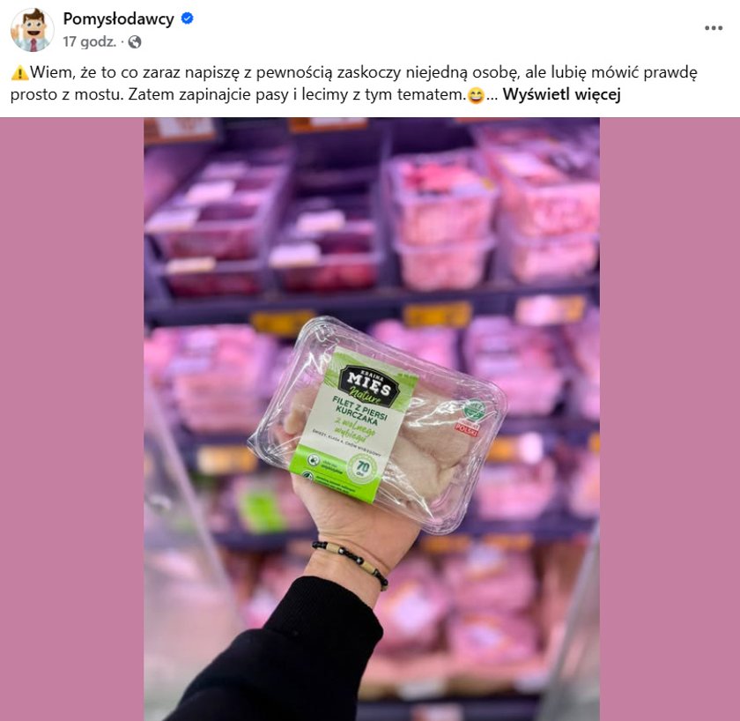Click the beaded bracelet on the wrist
Viewport: 740px width, 721px height.
coord(351,563)
